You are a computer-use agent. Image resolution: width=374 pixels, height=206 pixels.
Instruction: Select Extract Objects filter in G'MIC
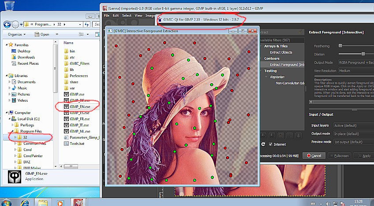(x=281, y=52)
